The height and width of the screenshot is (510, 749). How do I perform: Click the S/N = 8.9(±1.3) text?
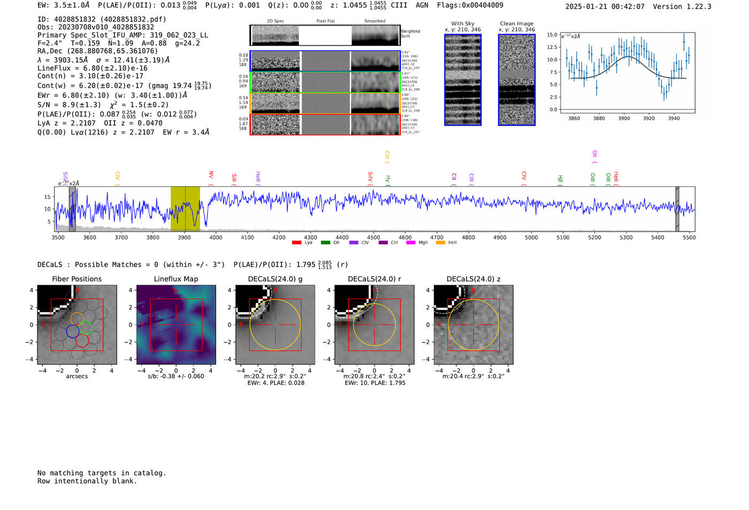[x=69, y=105]
